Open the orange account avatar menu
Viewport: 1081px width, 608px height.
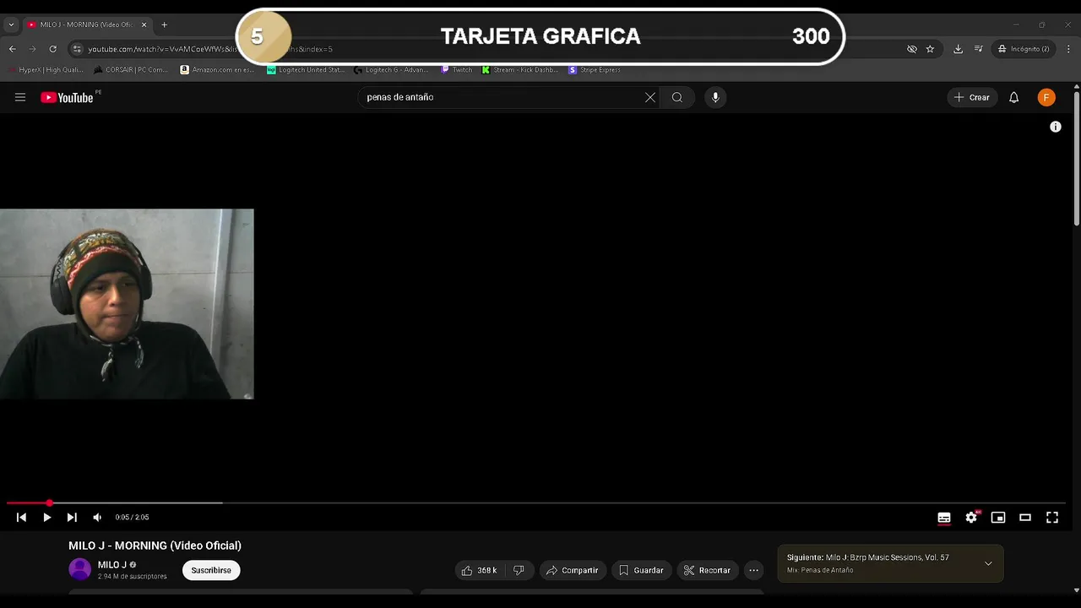pos(1046,97)
